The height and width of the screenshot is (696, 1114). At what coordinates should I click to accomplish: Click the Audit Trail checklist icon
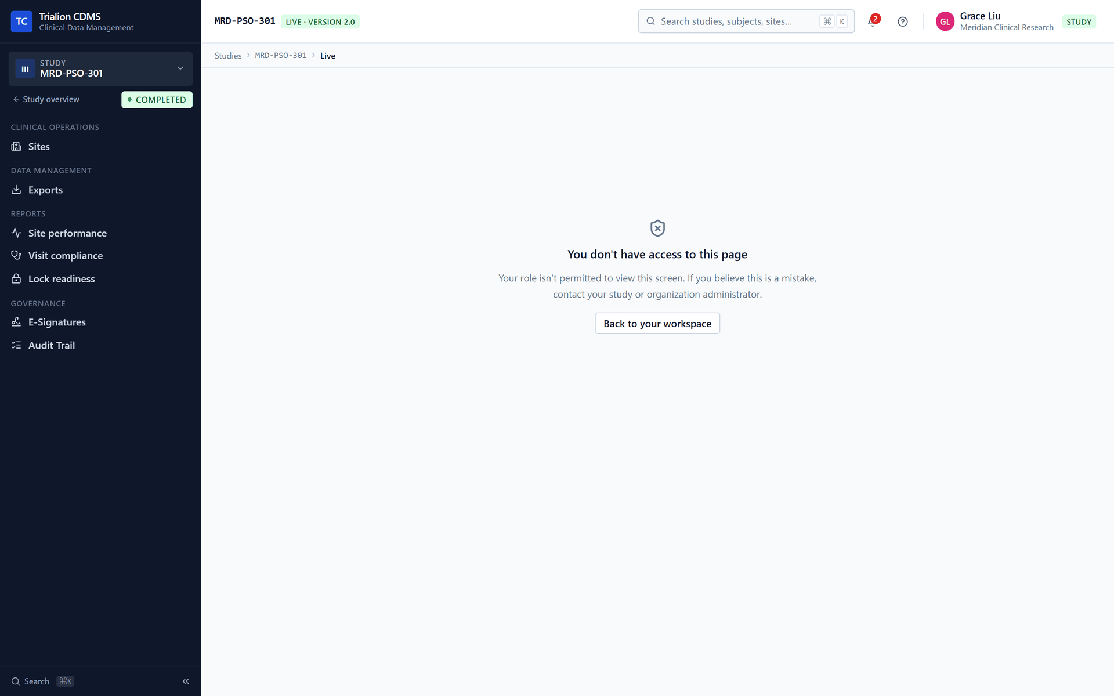click(x=16, y=345)
